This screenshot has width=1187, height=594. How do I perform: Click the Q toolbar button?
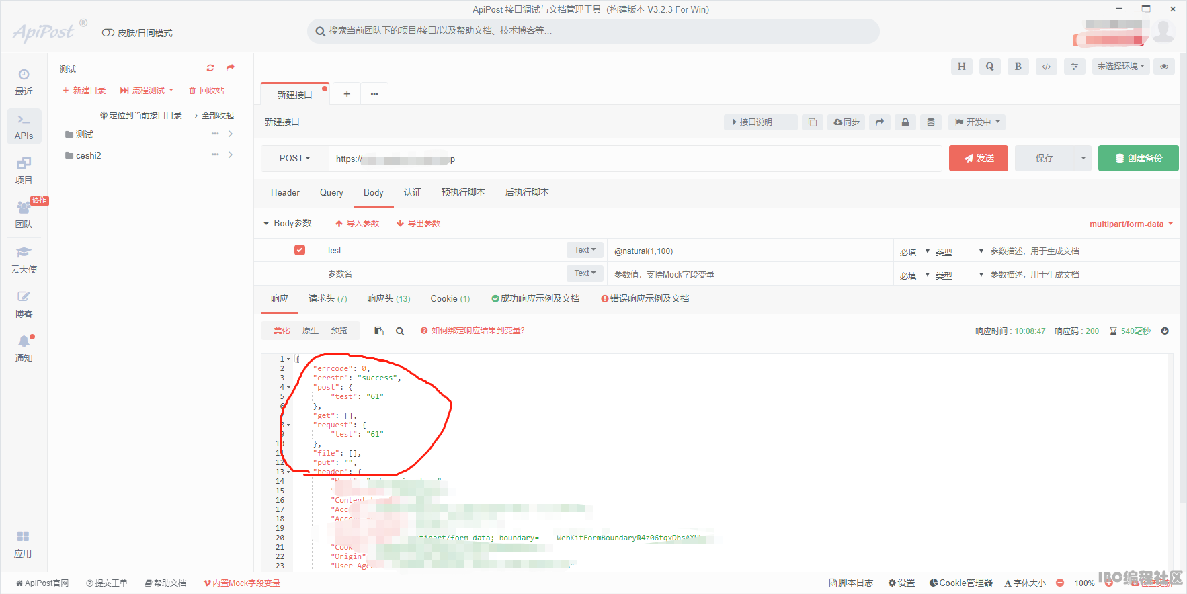click(989, 67)
